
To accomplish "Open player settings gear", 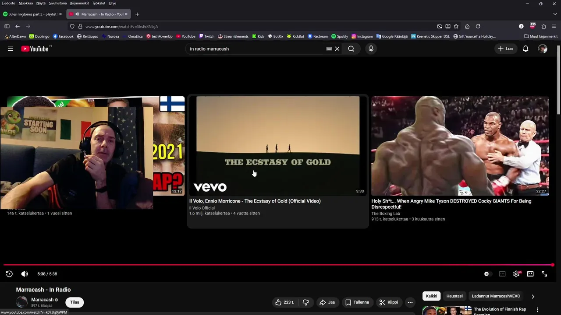I will 516,274.
